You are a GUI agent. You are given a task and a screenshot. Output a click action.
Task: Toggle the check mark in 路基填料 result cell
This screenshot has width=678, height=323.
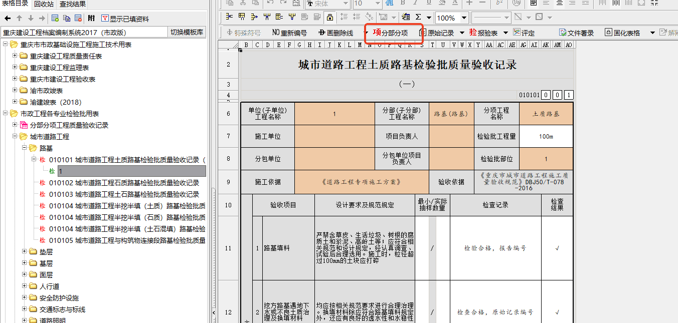pyautogui.click(x=557, y=248)
